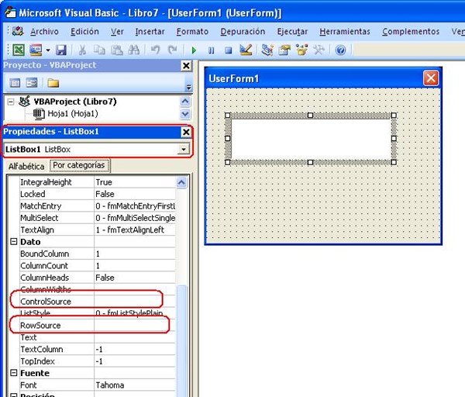Open the Properties Window icon

point(284,50)
